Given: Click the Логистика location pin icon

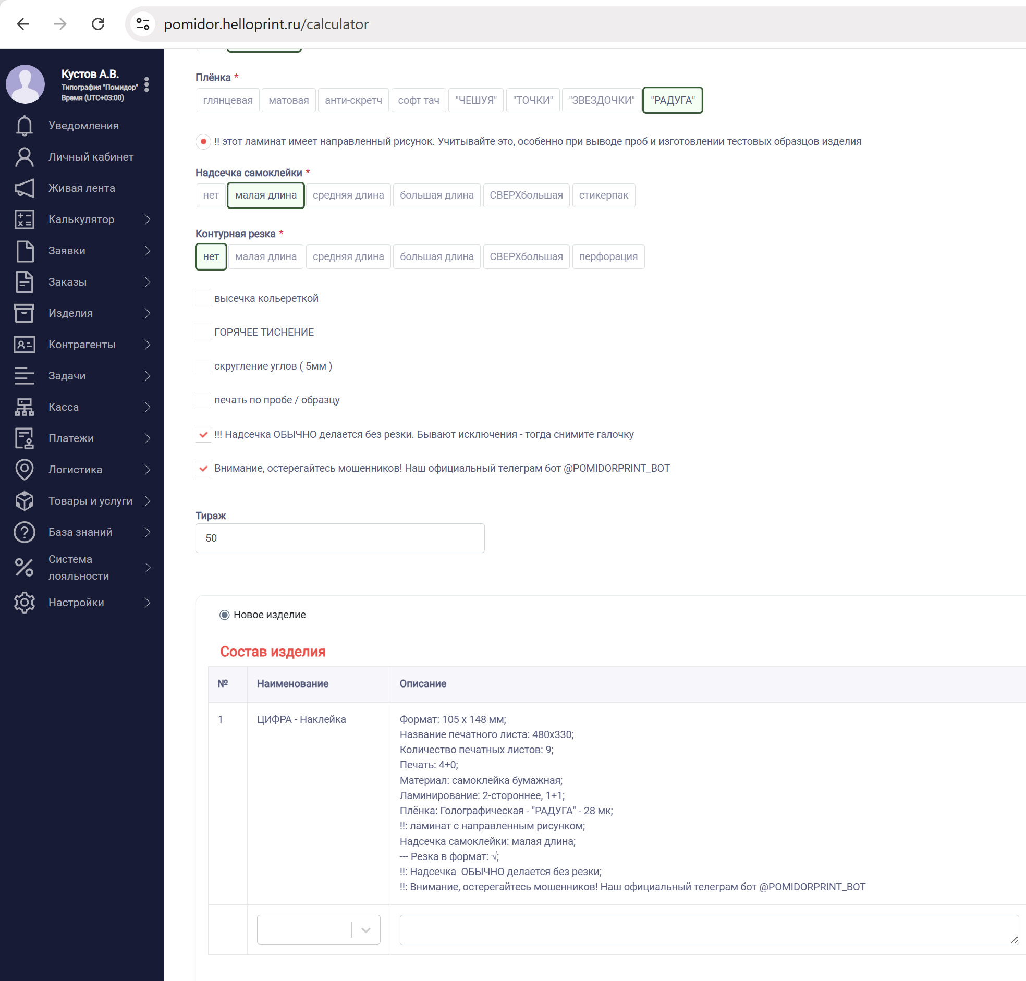Looking at the screenshot, I should tap(24, 470).
